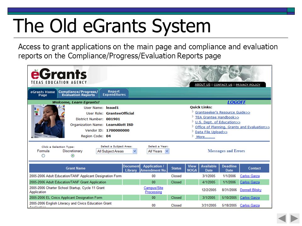Click Carlos Garza in Designation Form row
The image size is (302, 226).
point(249,176)
